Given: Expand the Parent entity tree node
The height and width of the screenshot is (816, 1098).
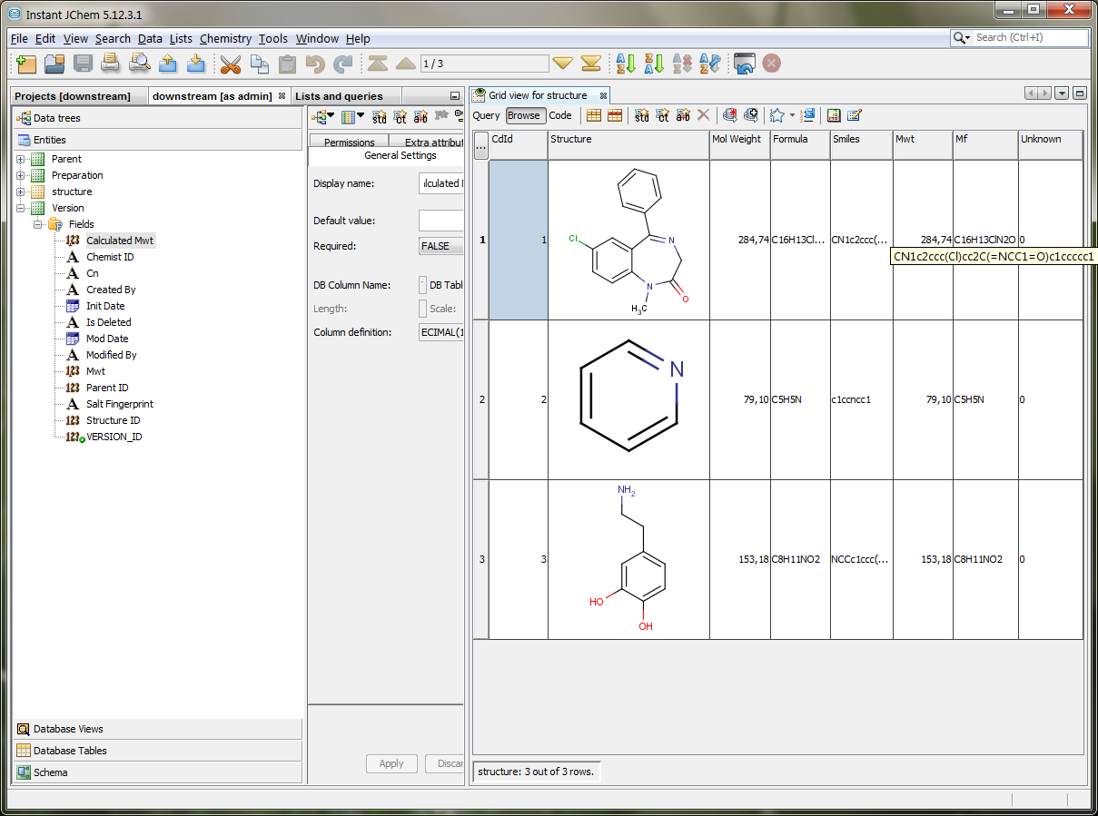Looking at the screenshot, I should click(20, 159).
